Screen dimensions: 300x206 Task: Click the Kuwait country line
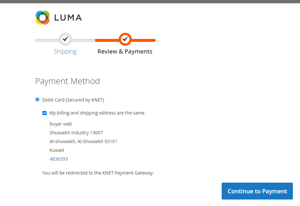[57, 150]
